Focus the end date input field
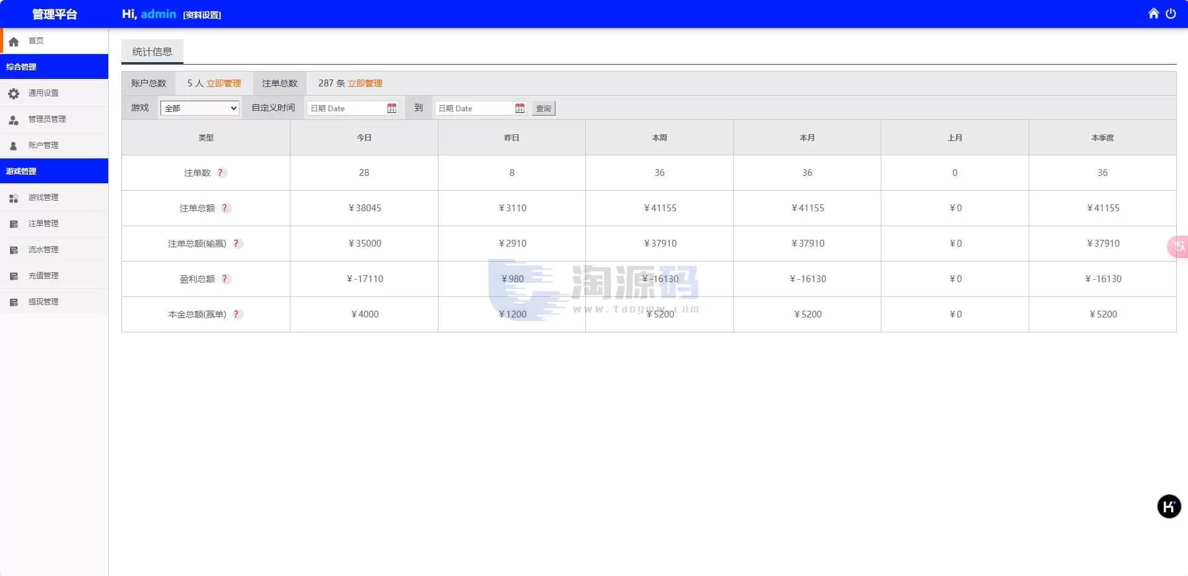This screenshot has width=1188, height=576. pos(481,108)
